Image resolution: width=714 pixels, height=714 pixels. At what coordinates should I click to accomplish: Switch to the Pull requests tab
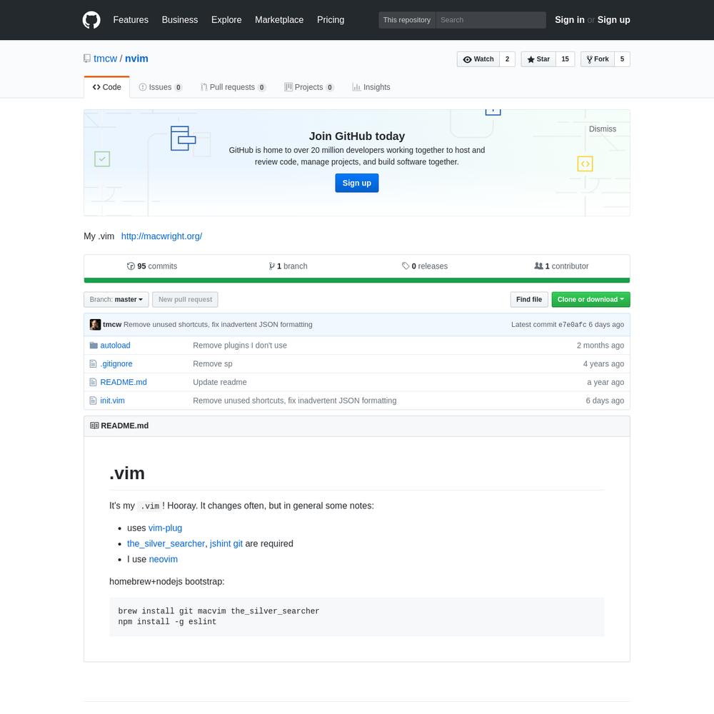pos(233,87)
